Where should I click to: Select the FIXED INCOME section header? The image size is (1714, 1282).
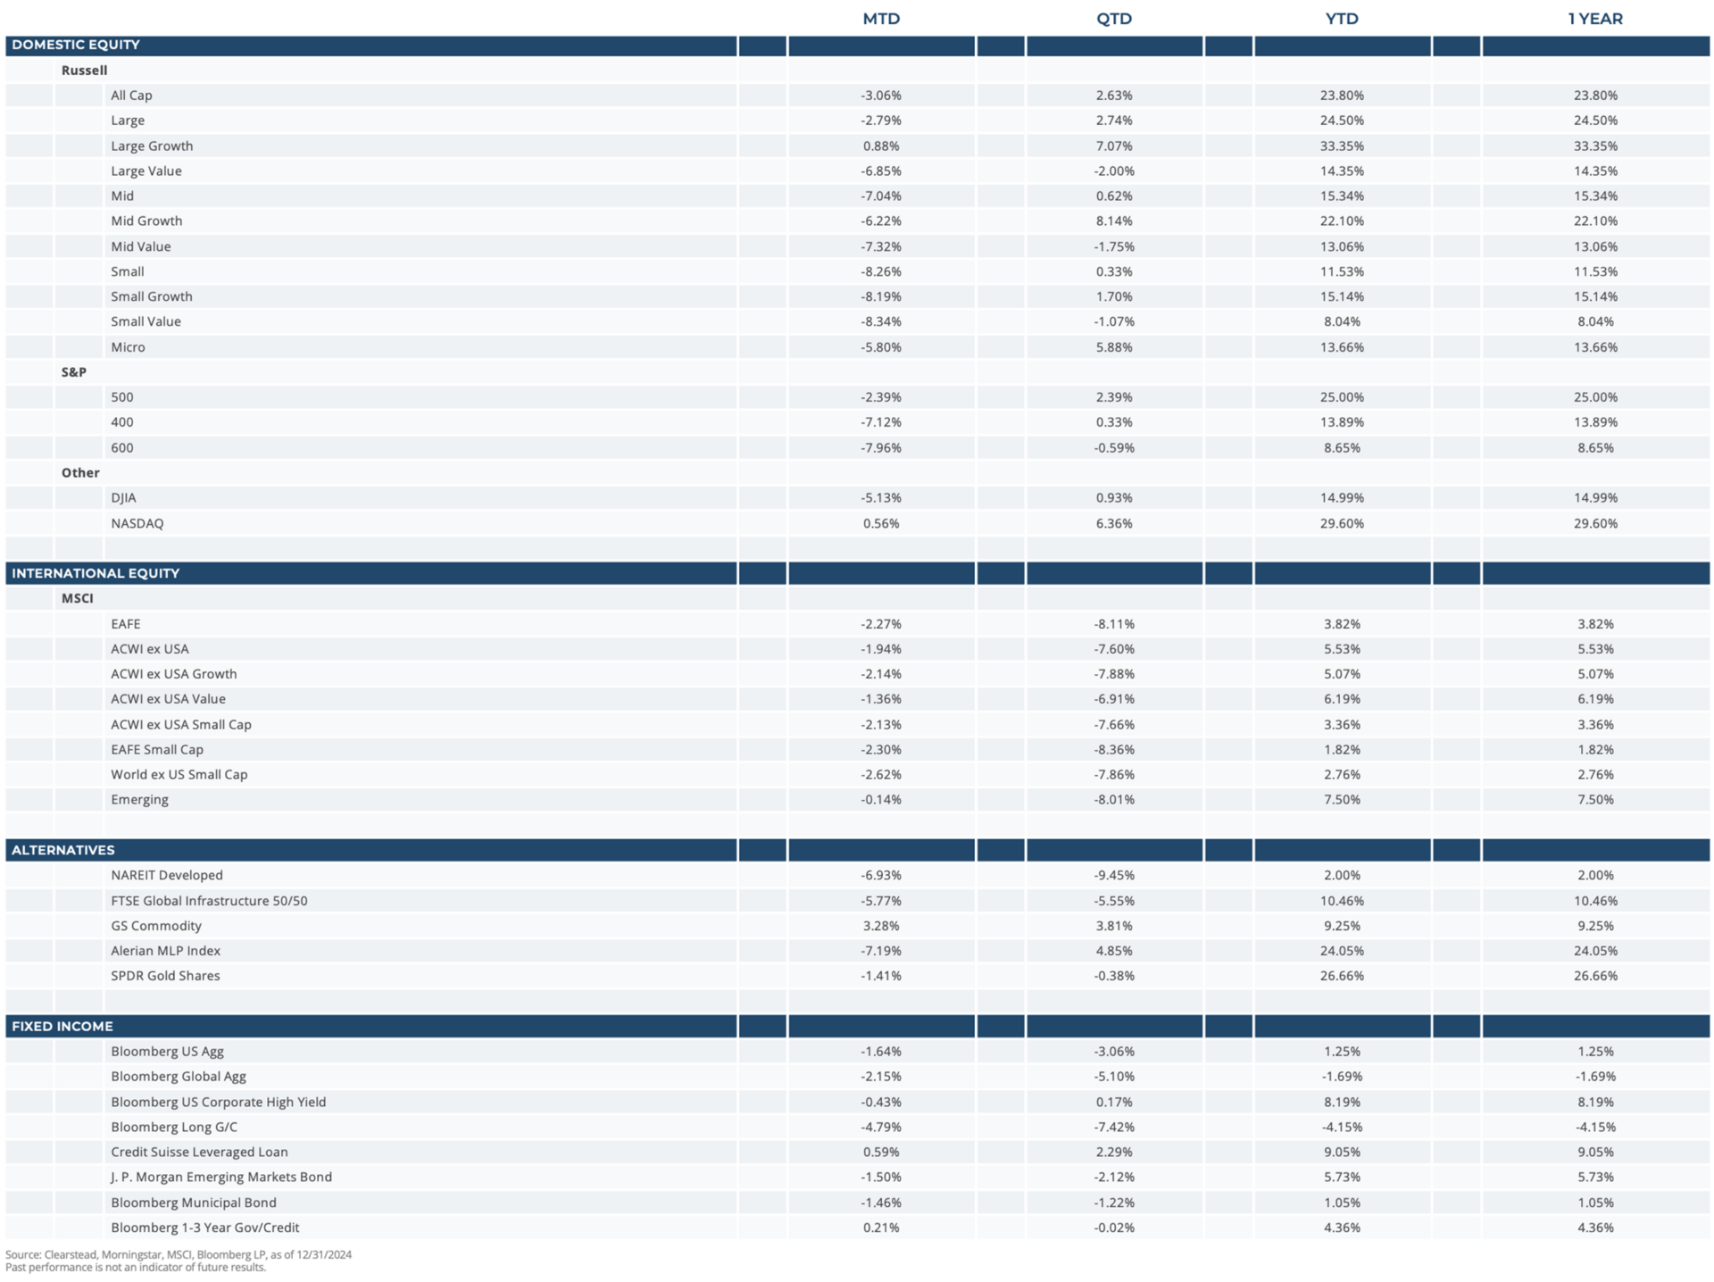pyautogui.click(x=62, y=1026)
